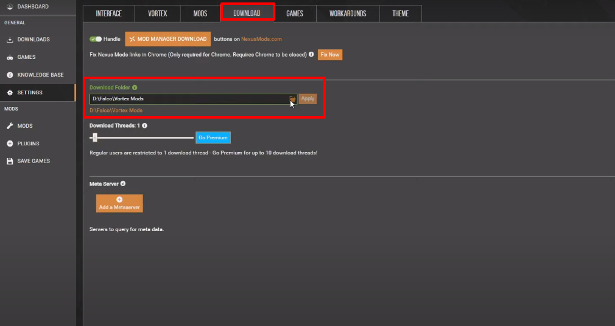This screenshot has height=326, width=615.
Task: Click info icon next to Download Folder
Action: point(135,88)
